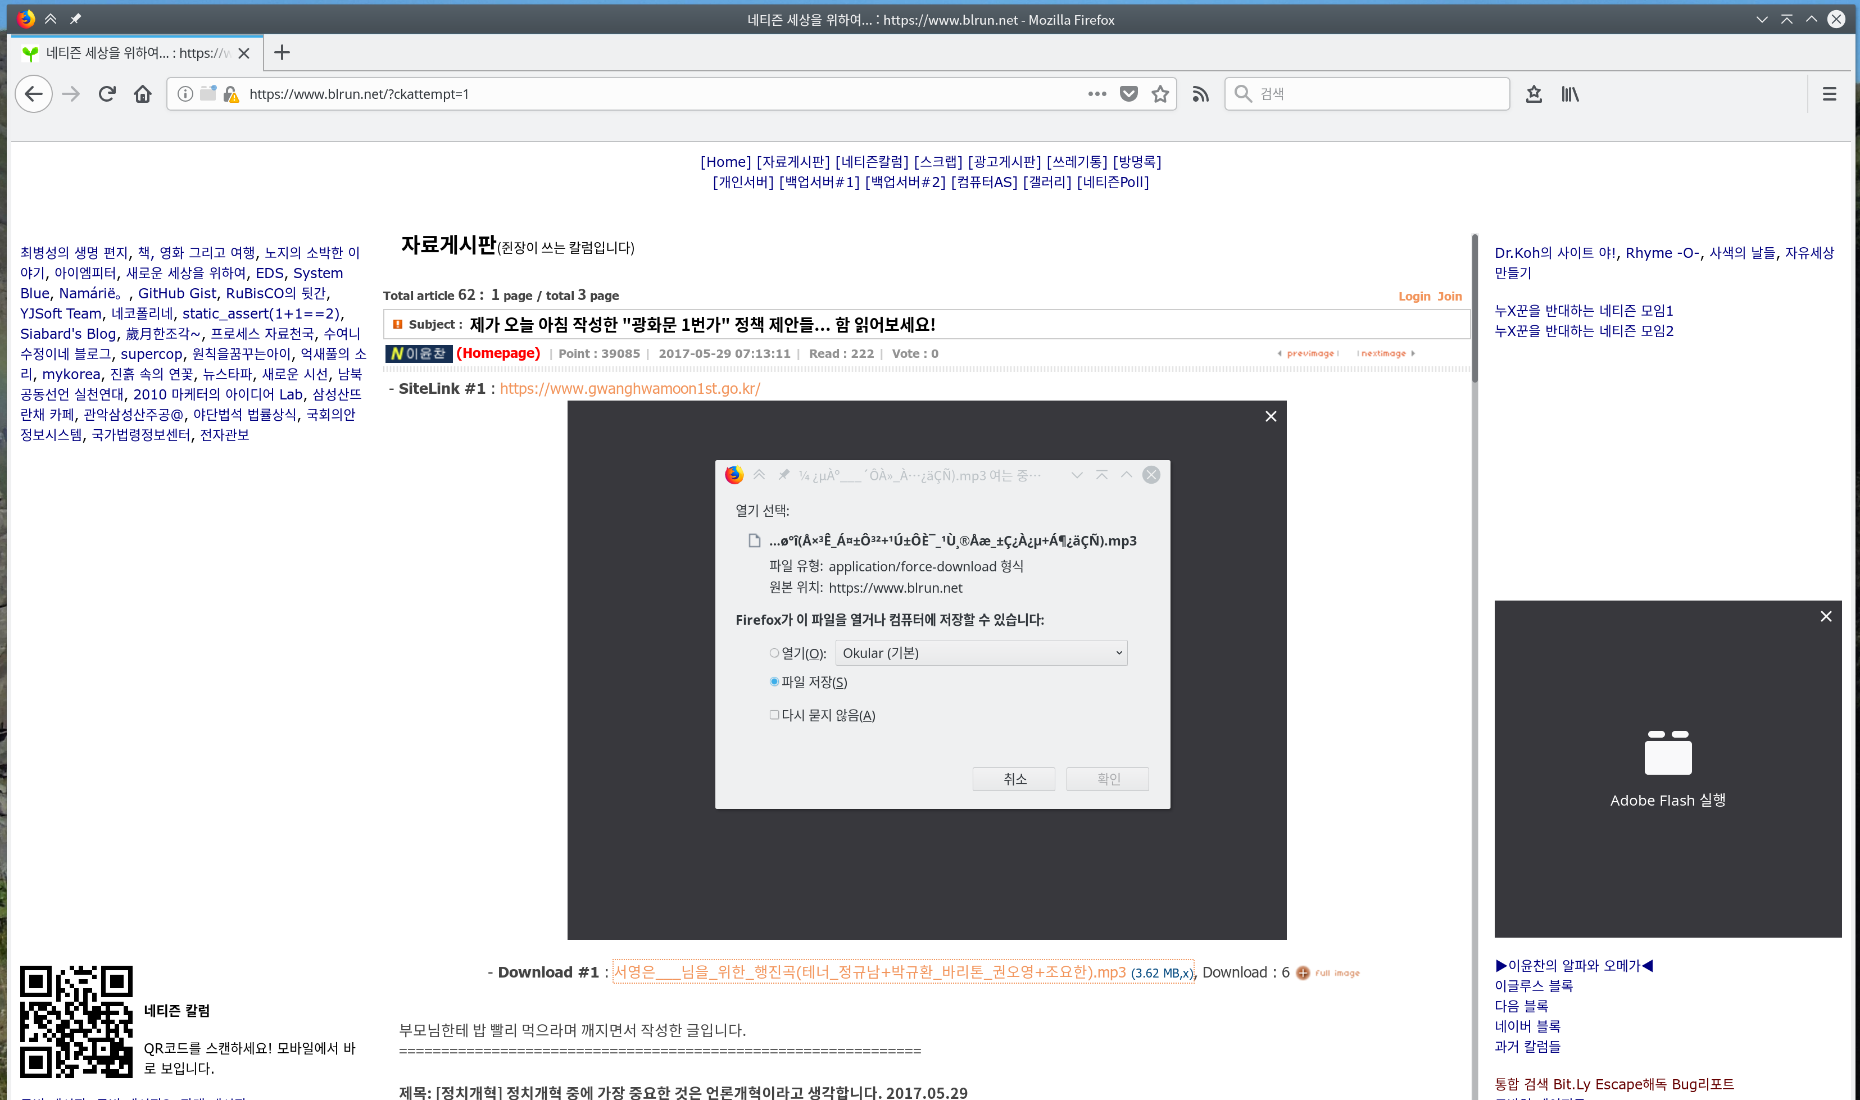Open the GitHub Gist sidebar link
This screenshot has height=1100, width=1860.
click(x=177, y=293)
